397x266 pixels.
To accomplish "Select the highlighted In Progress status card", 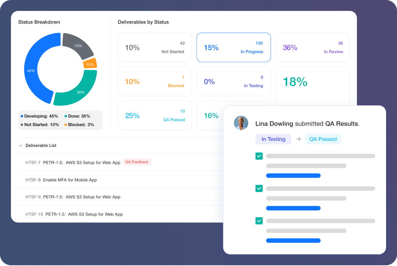I will point(233,47).
